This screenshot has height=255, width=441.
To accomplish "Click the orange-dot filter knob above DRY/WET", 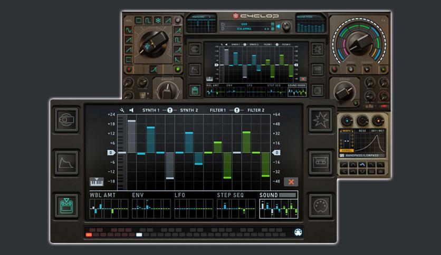I will (378, 121).
